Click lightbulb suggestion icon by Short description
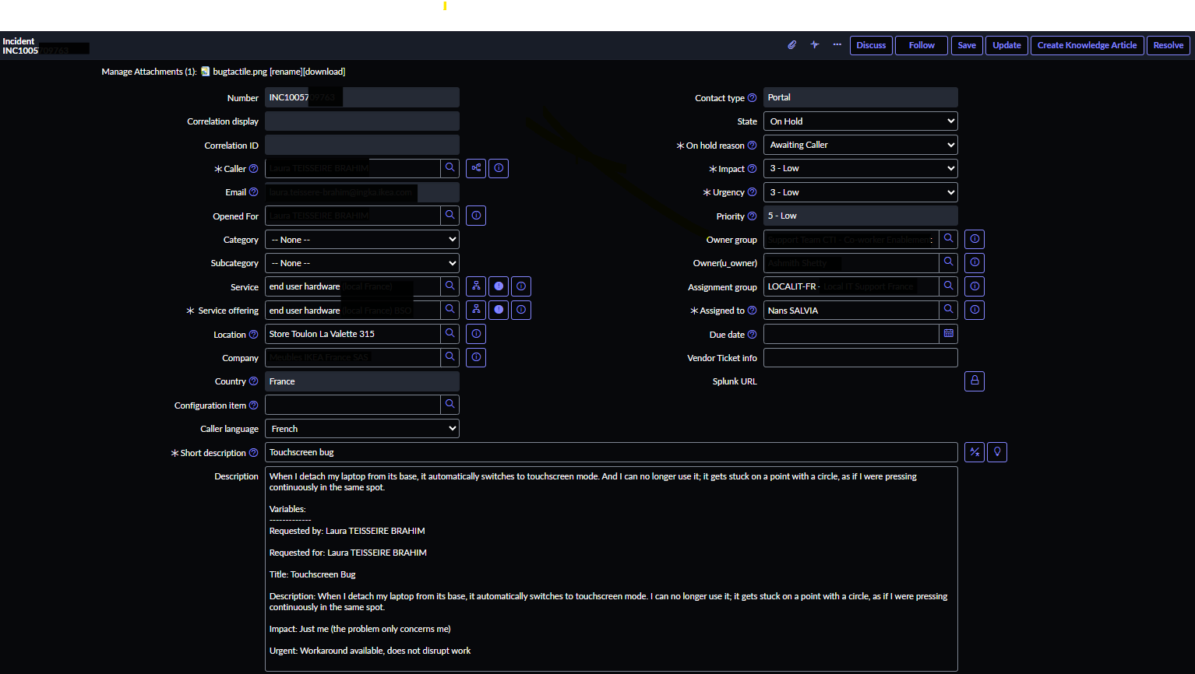 (x=997, y=452)
